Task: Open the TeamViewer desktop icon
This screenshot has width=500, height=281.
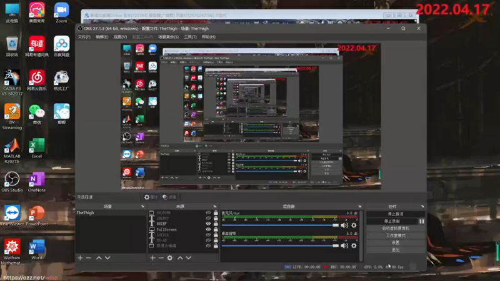Action: pyautogui.click(x=12, y=215)
